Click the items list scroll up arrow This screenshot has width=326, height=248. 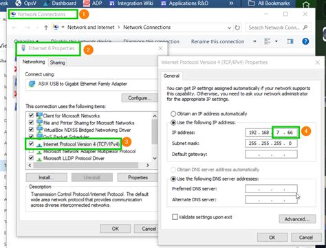pyautogui.click(x=155, y=116)
